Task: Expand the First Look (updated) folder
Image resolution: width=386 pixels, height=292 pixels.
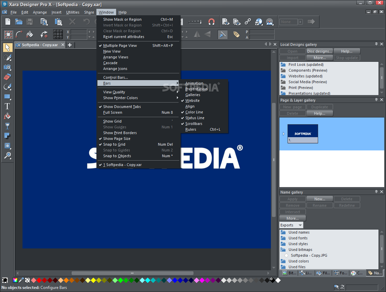Action: point(283,65)
